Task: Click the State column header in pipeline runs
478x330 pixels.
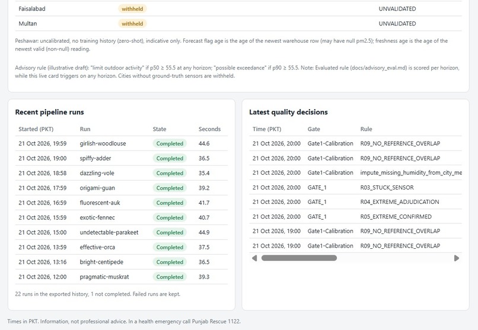Action: point(160,129)
